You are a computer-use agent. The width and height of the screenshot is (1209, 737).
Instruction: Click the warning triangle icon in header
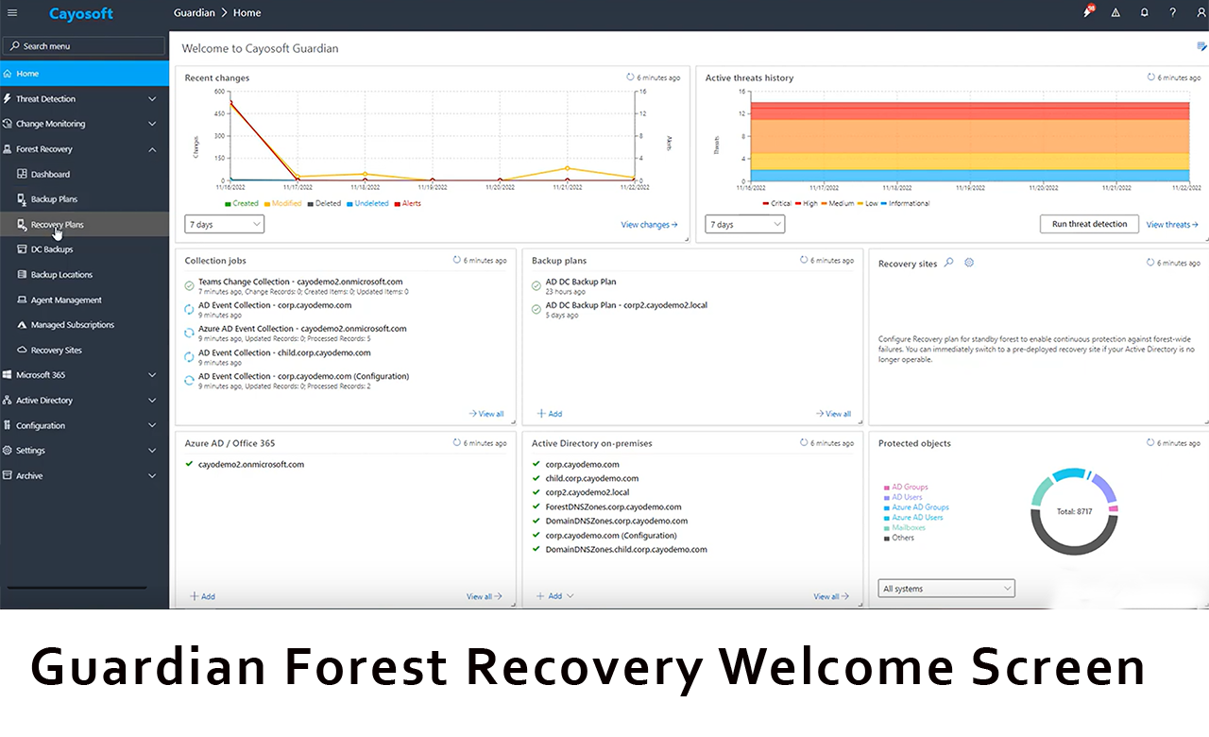point(1115,13)
